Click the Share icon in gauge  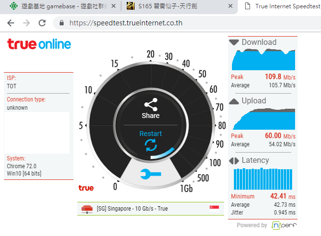coord(151,105)
